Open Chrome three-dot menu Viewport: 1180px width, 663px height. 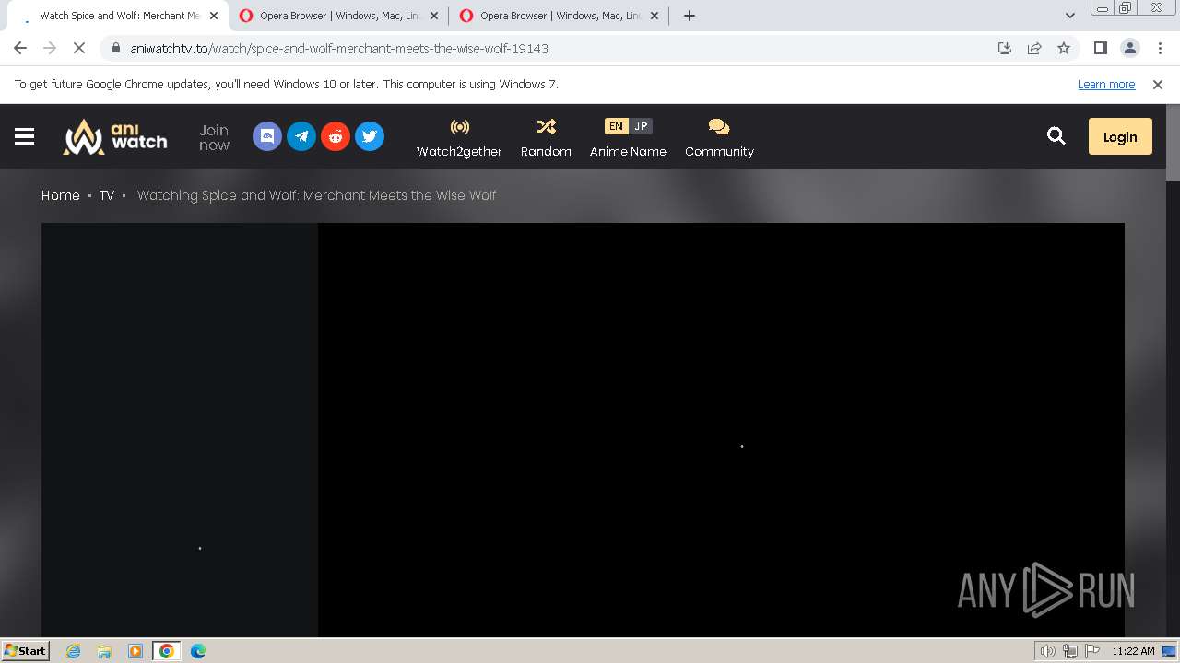coord(1160,48)
